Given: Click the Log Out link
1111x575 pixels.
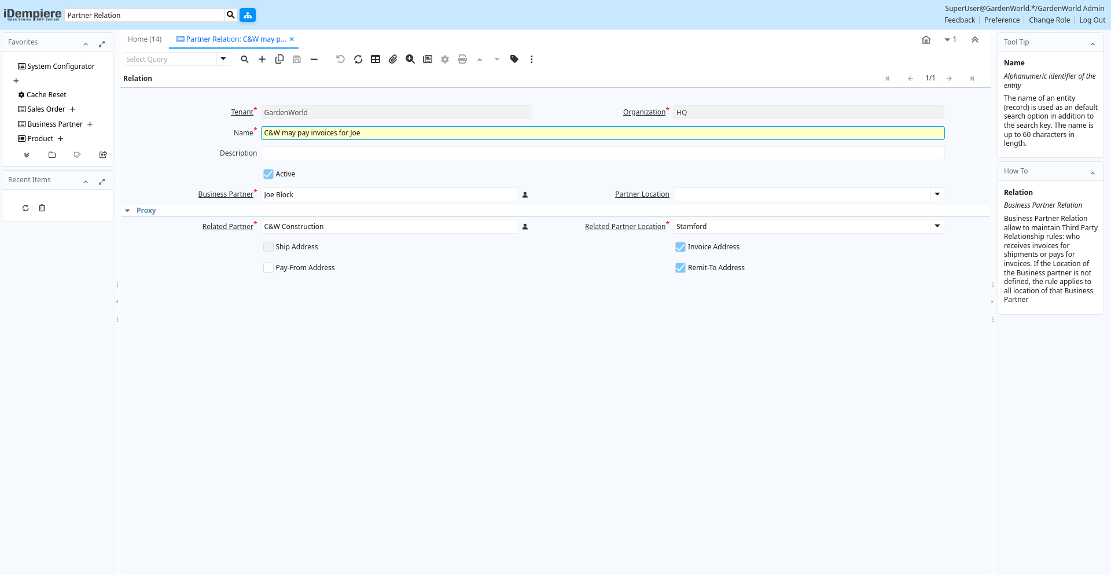Looking at the screenshot, I should (1092, 20).
